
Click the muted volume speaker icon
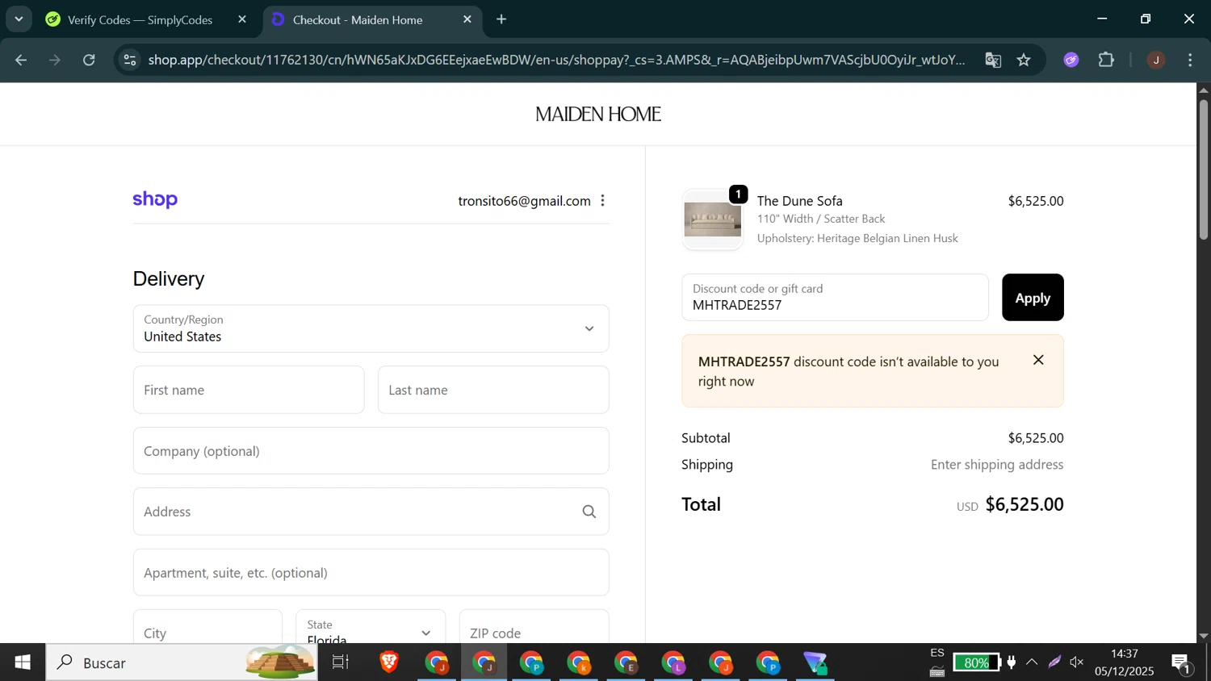pyautogui.click(x=1077, y=662)
